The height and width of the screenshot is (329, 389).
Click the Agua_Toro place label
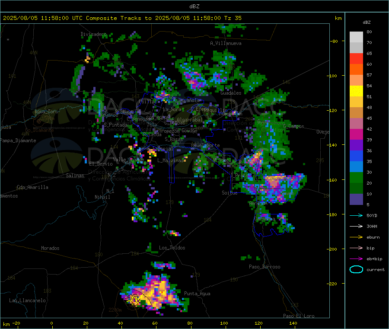(x=46, y=112)
